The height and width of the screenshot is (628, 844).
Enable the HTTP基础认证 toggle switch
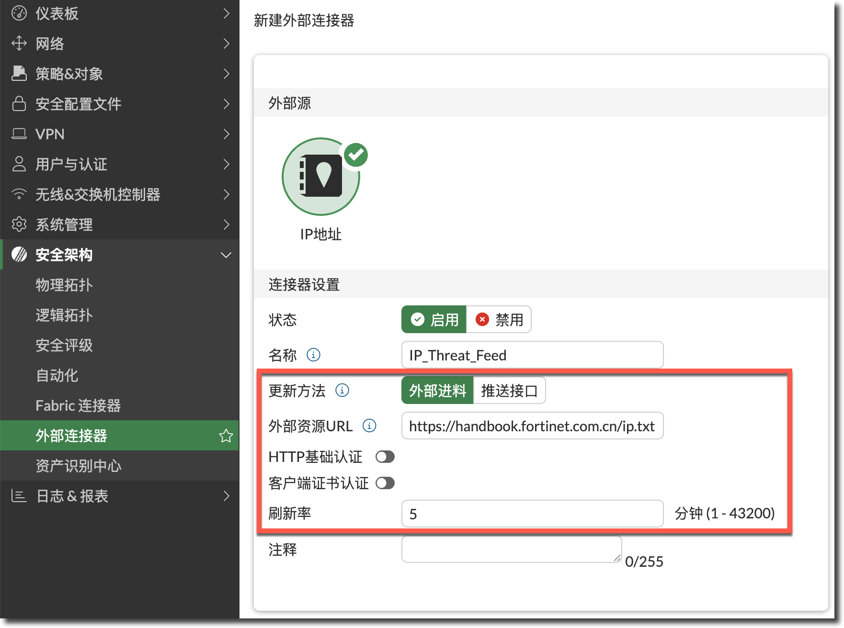[x=385, y=457]
